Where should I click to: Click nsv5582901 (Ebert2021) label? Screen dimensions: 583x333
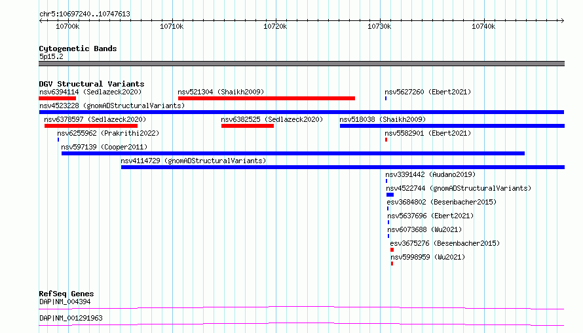click(x=428, y=133)
